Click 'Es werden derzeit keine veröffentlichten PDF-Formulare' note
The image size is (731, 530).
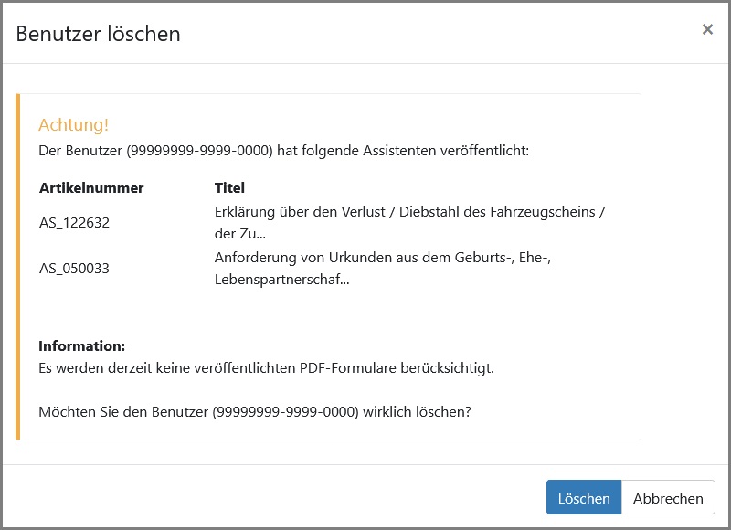click(266, 368)
